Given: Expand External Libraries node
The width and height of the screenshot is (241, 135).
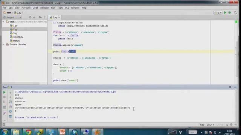Looking at the screenshot, I should click(3, 44).
